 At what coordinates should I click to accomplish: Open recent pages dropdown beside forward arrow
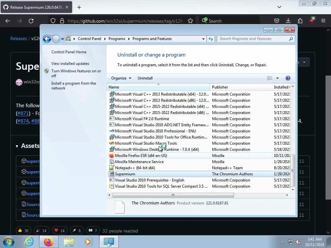pyautogui.click(x=62, y=39)
